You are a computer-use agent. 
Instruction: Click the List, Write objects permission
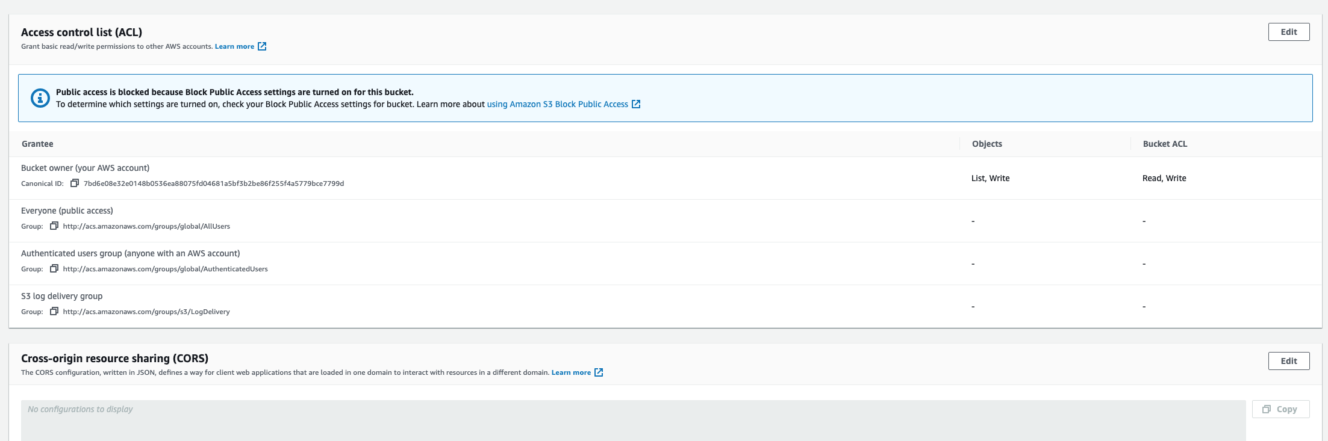tap(990, 178)
